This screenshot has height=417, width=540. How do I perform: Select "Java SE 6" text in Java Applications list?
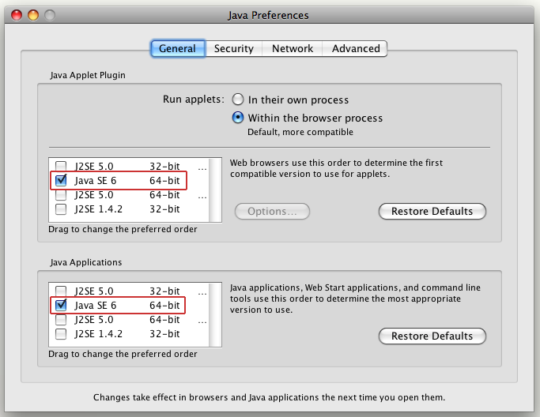96,306
